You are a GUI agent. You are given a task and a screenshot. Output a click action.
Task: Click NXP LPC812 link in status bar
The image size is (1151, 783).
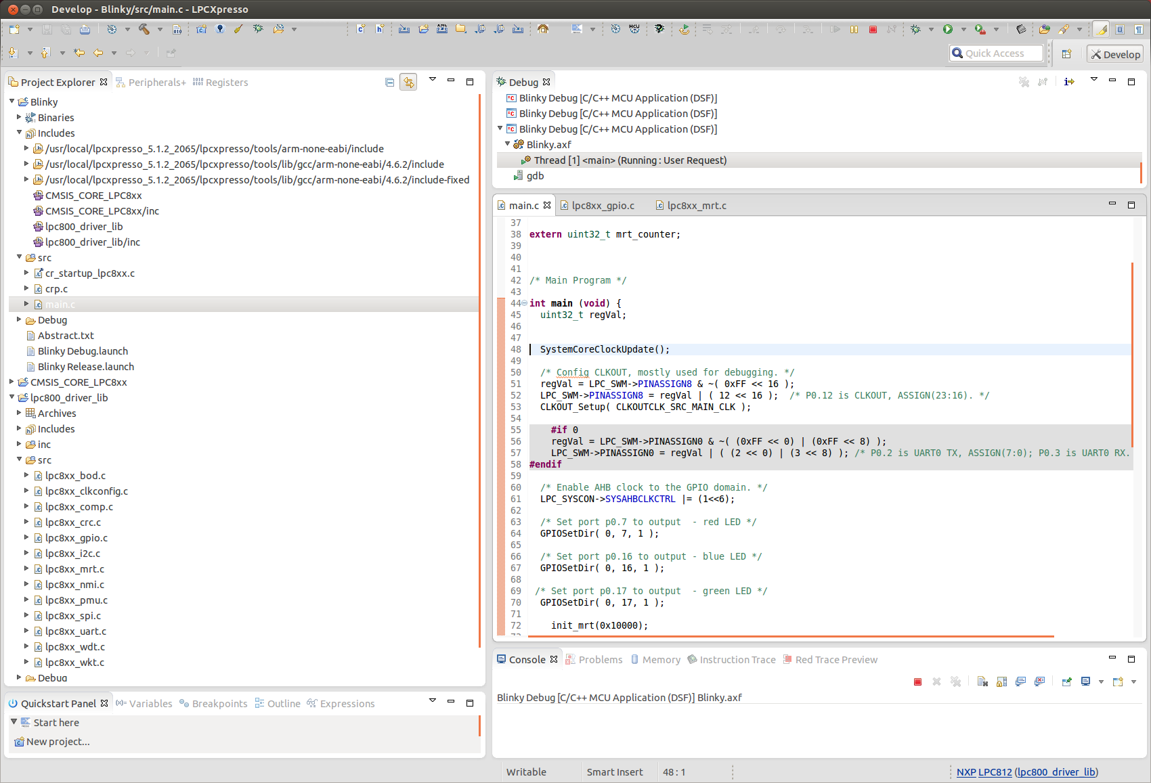coord(984,771)
